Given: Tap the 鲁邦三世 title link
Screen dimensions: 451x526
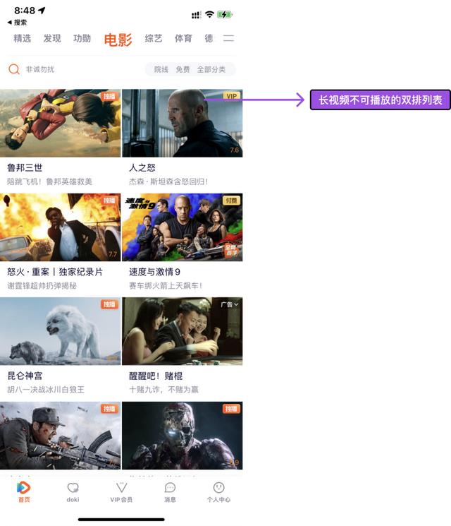Looking at the screenshot, I should pyautogui.click(x=25, y=168).
